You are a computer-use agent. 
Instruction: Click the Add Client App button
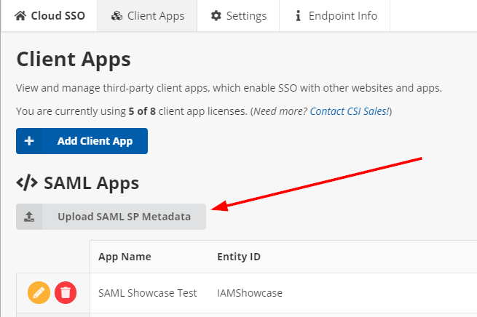[x=82, y=141]
